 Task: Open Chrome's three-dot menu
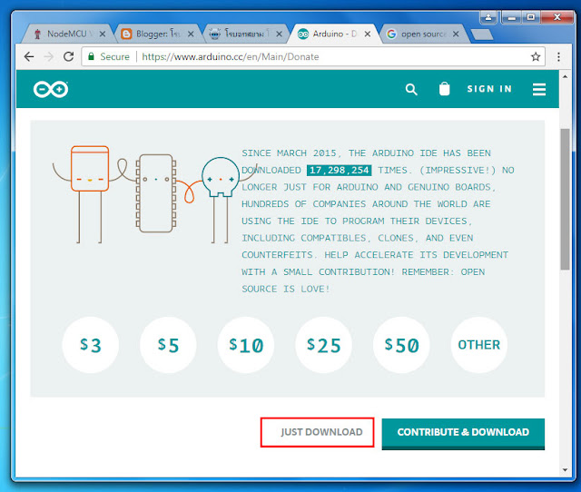point(558,56)
